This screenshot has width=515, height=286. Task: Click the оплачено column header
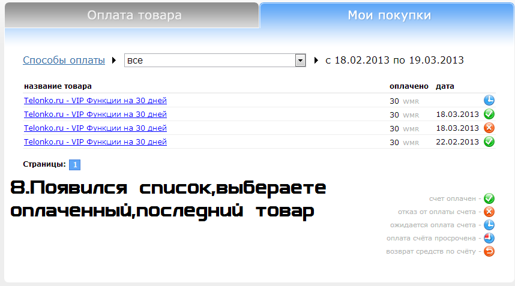409,86
